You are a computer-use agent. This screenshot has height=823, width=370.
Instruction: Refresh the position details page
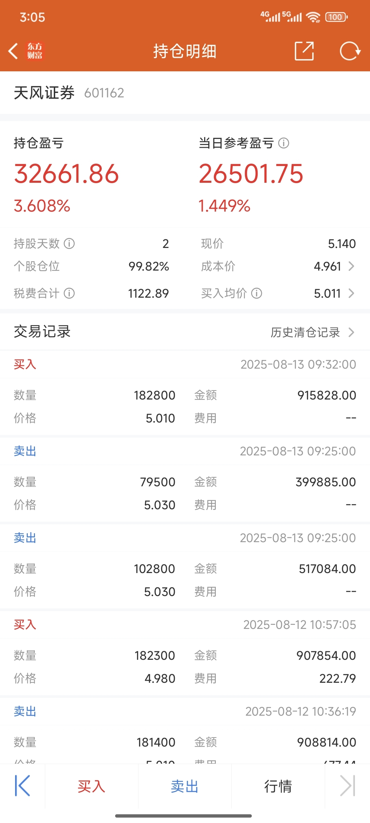pos(350,51)
